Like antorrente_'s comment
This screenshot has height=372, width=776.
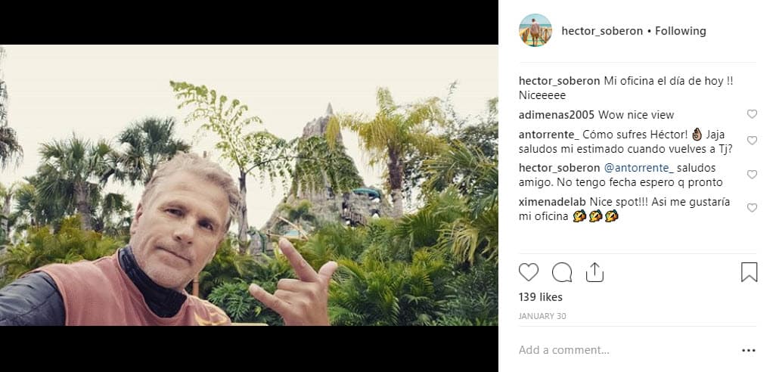pyautogui.click(x=752, y=141)
